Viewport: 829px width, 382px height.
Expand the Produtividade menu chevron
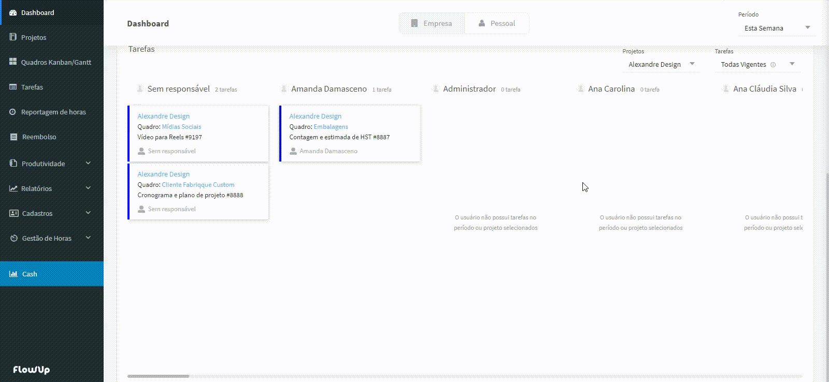(x=88, y=163)
